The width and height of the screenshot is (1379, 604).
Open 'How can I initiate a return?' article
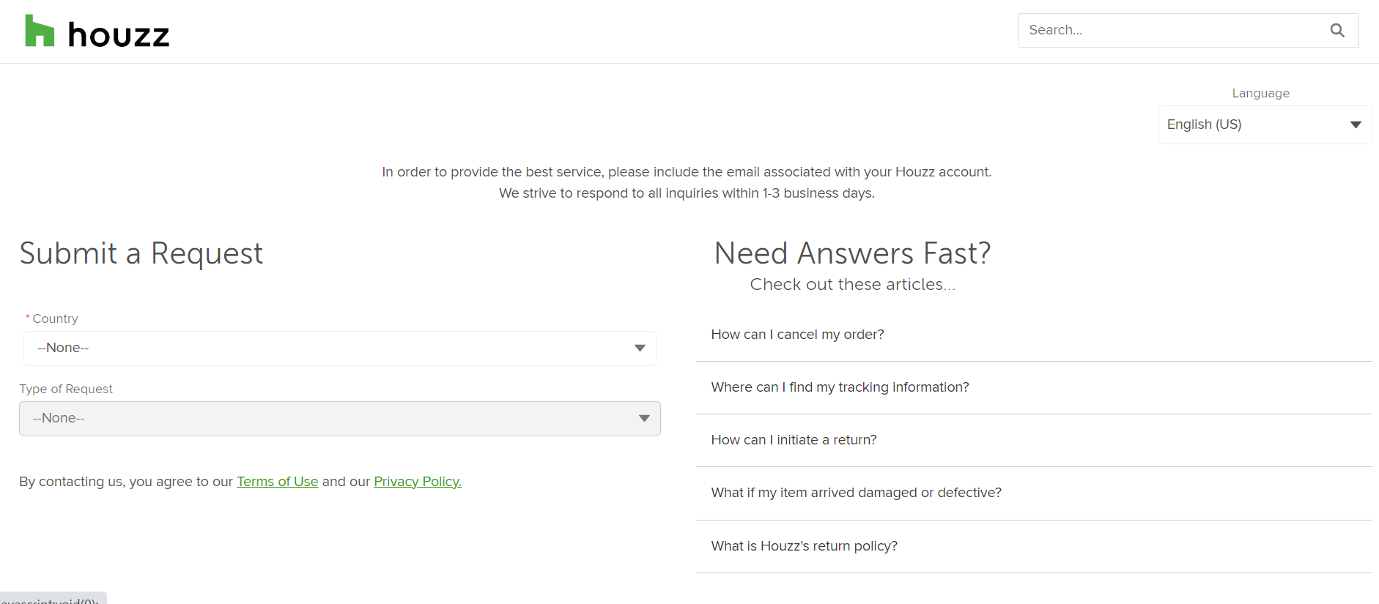coord(794,440)
